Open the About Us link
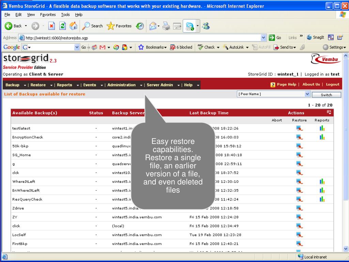Image resolution: width=349 pixels, height=262 pixels. click(x=311, y=85)
